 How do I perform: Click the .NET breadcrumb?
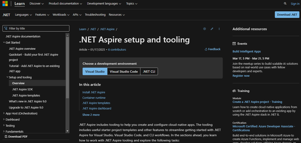pyautogui.click(x=93, y=29)
